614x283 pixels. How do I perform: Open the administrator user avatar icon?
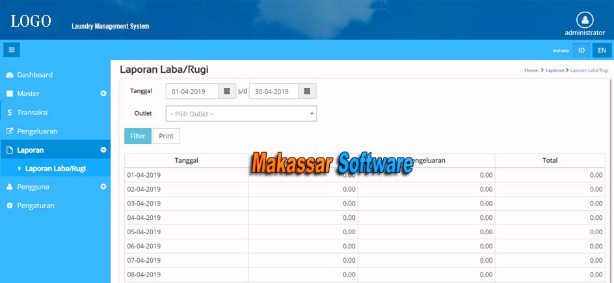click(x=584, y=20)
